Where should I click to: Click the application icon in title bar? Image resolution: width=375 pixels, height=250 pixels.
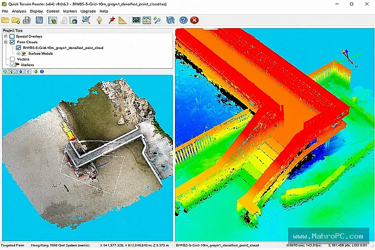point(4,4)
